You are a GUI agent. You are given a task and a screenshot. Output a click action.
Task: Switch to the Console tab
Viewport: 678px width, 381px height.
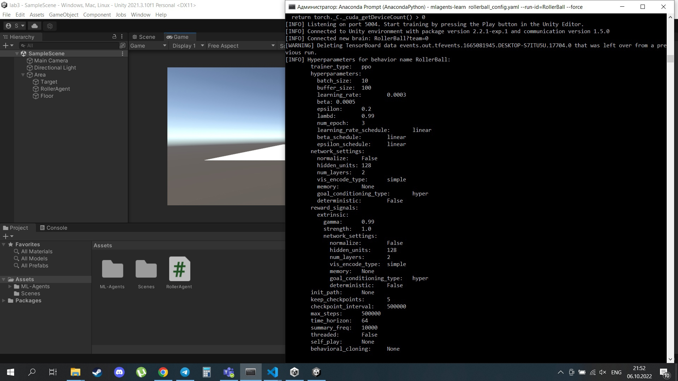coord(53,228)
